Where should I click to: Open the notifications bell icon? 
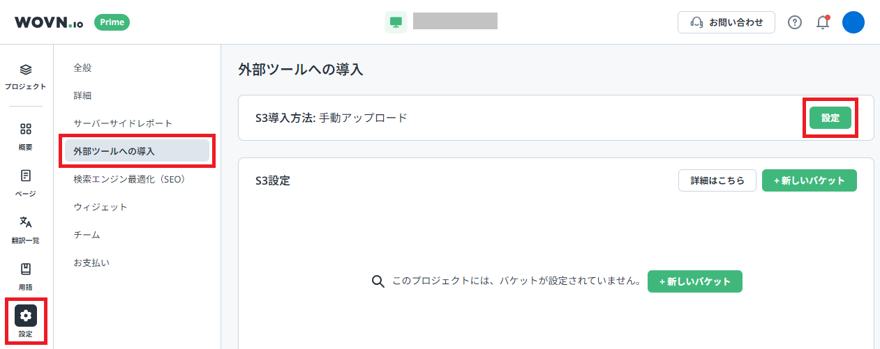[x=823, y=22]
